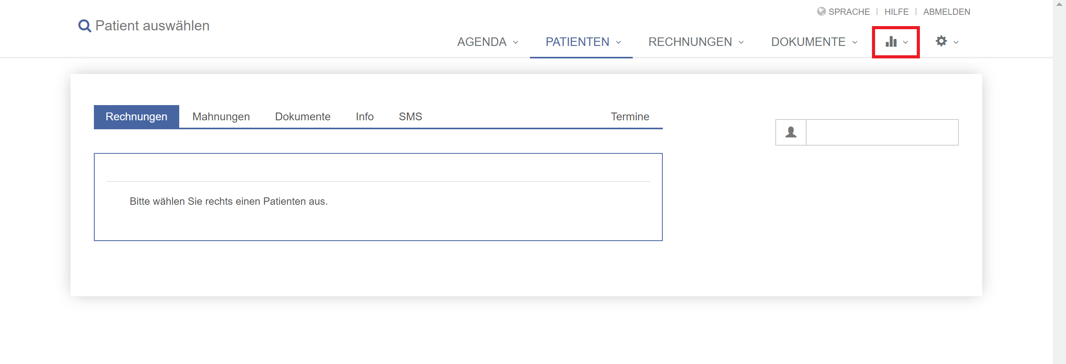Switch to the Termine tab
Image resolution: width=1066 pixels, height=364 pixels.
click(630, 117)
